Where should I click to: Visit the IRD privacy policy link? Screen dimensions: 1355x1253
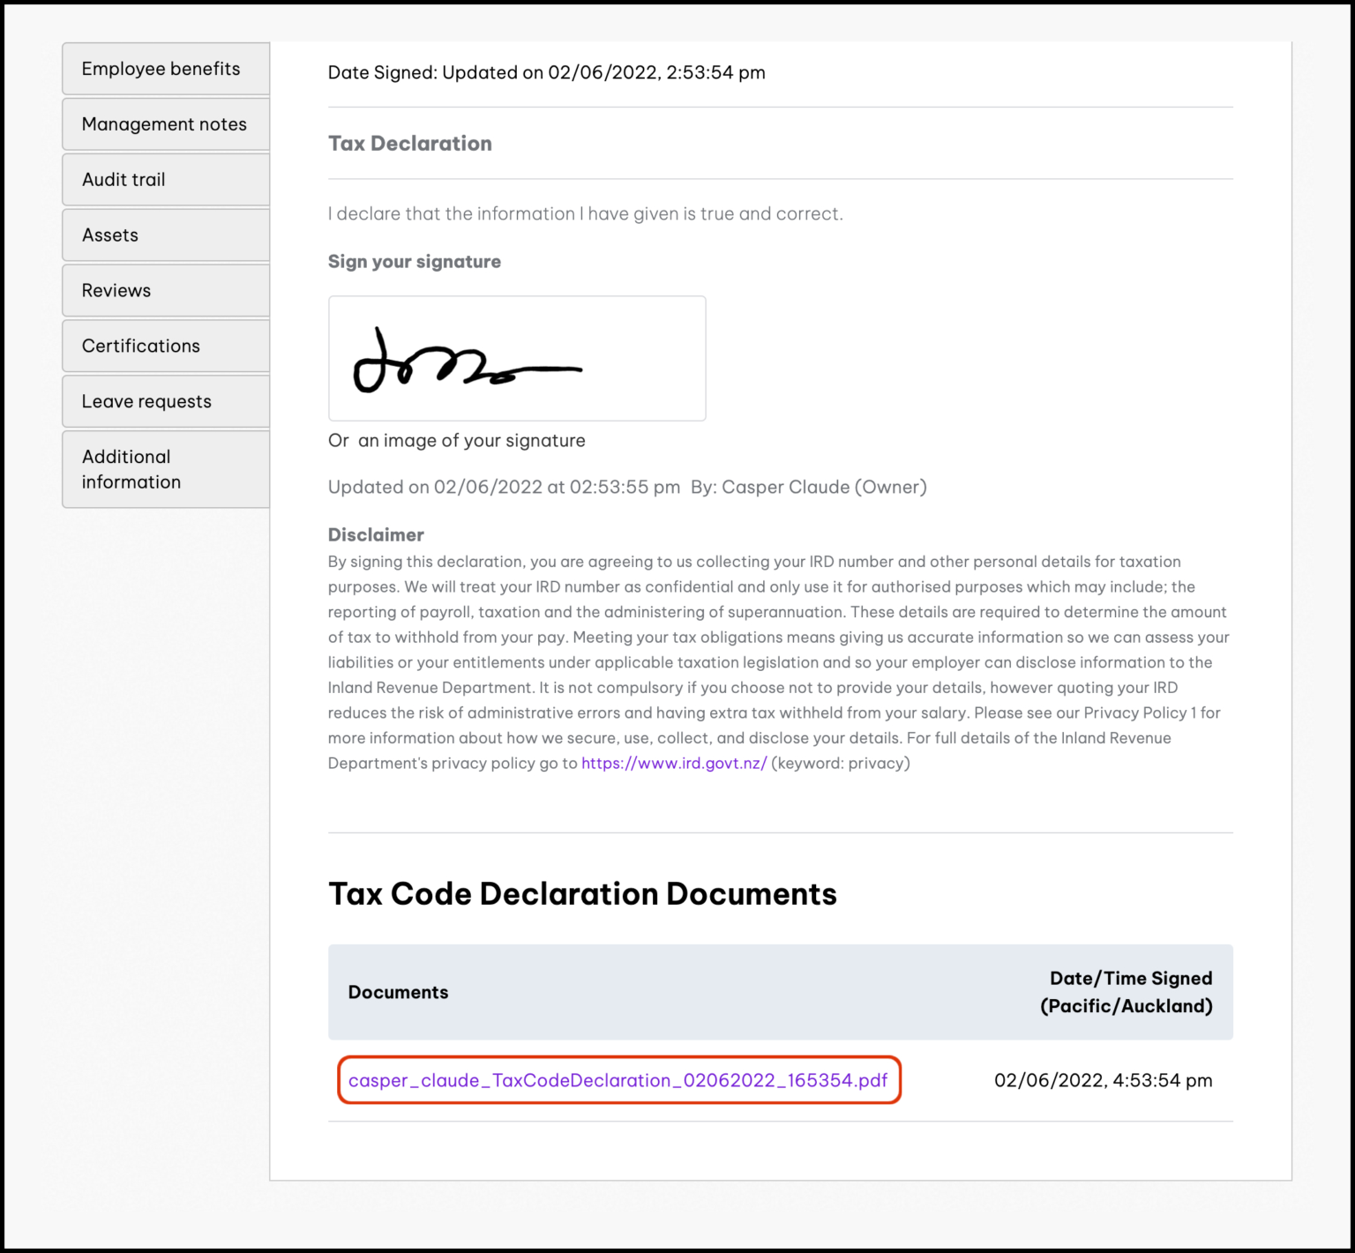(x=673, y=763)
